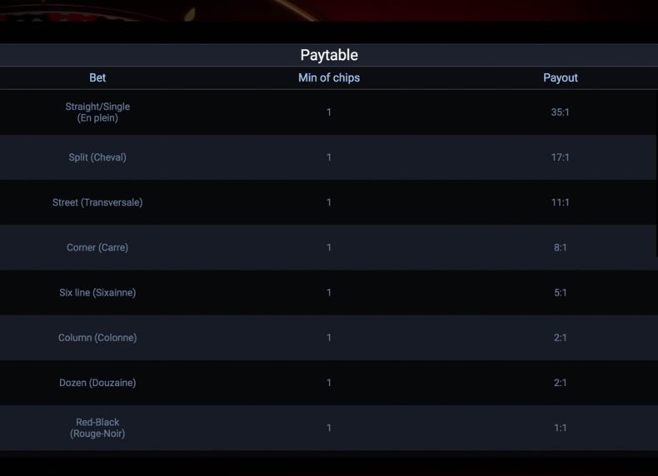The height and width of the screenshot is (476, 658).
Task: Click the 1:1 payout value
Action: click(x=561, y=428)
